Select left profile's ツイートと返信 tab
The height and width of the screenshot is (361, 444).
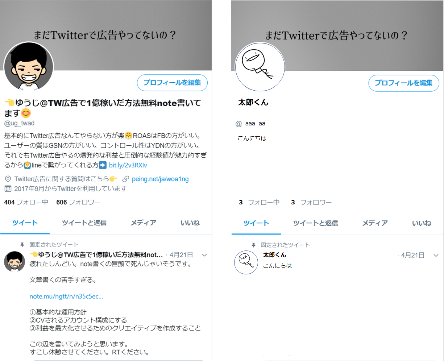(x=84, y=223)
